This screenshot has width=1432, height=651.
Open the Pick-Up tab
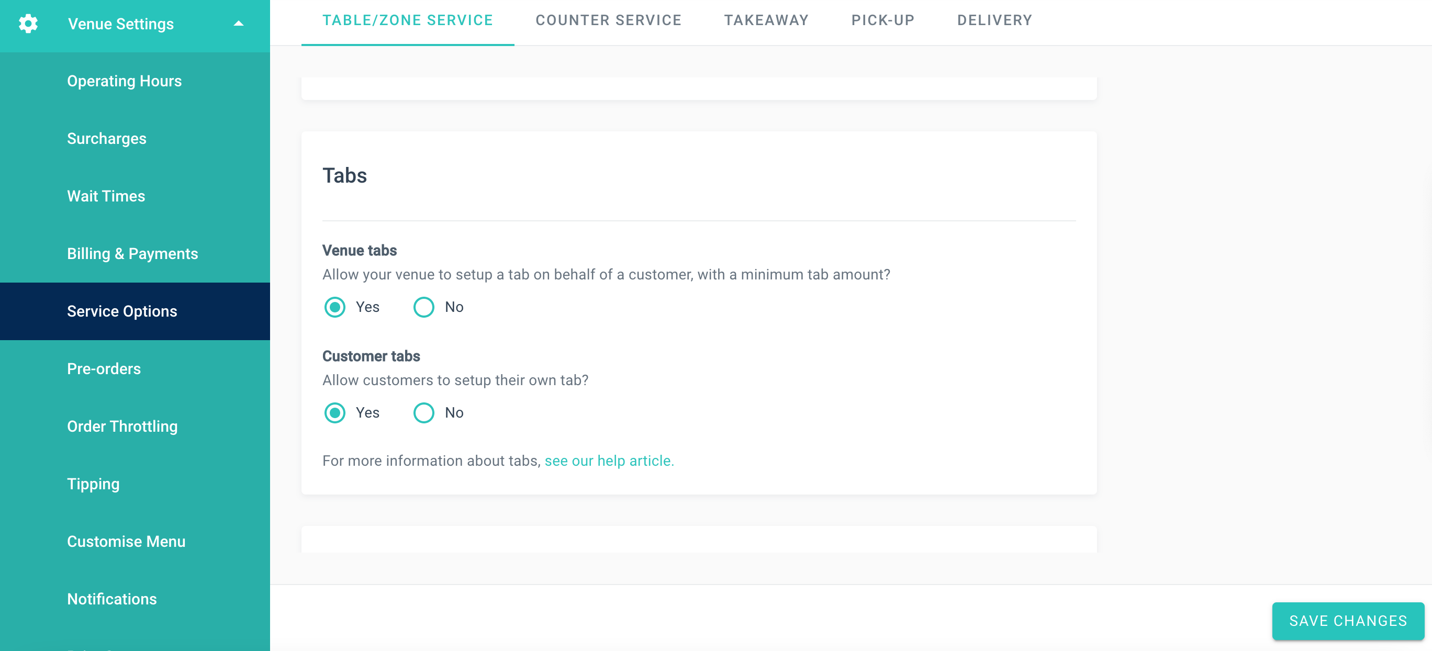click(x=883, y=20)
